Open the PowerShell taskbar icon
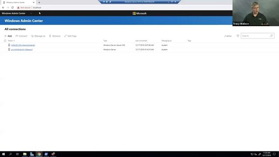279x157 pixels. tap(46, 154)
